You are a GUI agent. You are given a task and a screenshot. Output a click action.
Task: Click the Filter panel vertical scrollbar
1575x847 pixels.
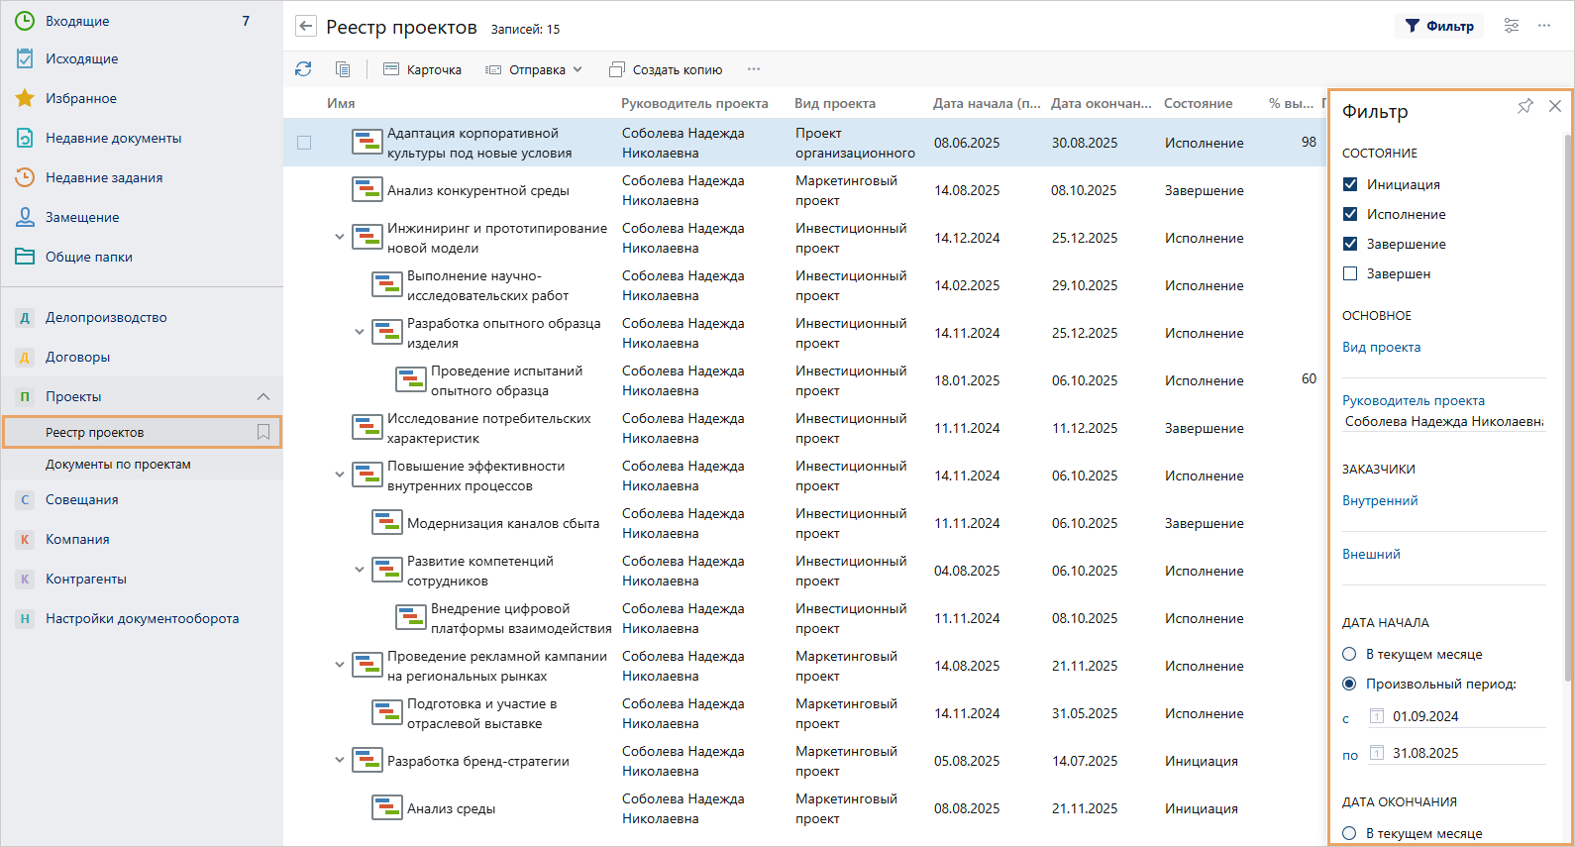click(1568, 406)
